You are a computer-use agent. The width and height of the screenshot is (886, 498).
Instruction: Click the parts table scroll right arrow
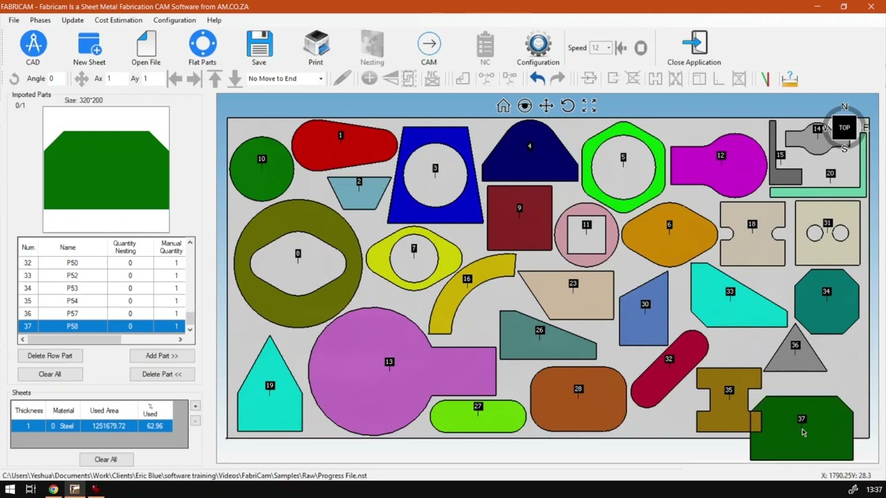tap(181, 339)
